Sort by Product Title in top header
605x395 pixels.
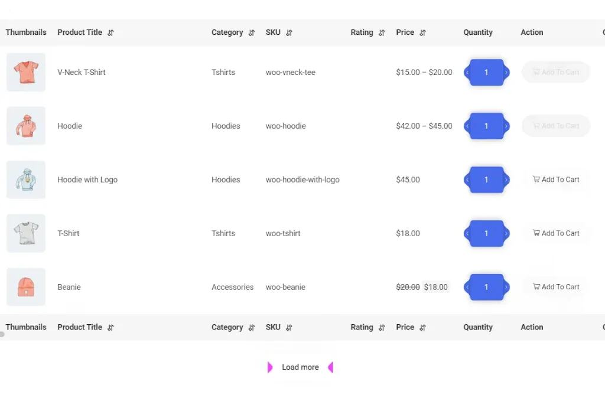pyautogui.click(x=110, y=33)
